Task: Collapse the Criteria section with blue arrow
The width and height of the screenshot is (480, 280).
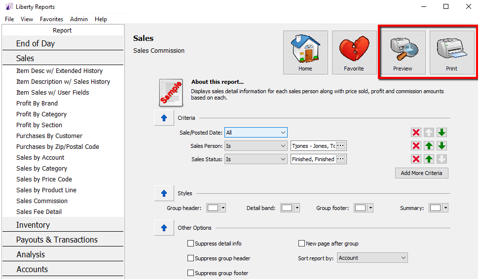Action: click(x=164, y=118)
